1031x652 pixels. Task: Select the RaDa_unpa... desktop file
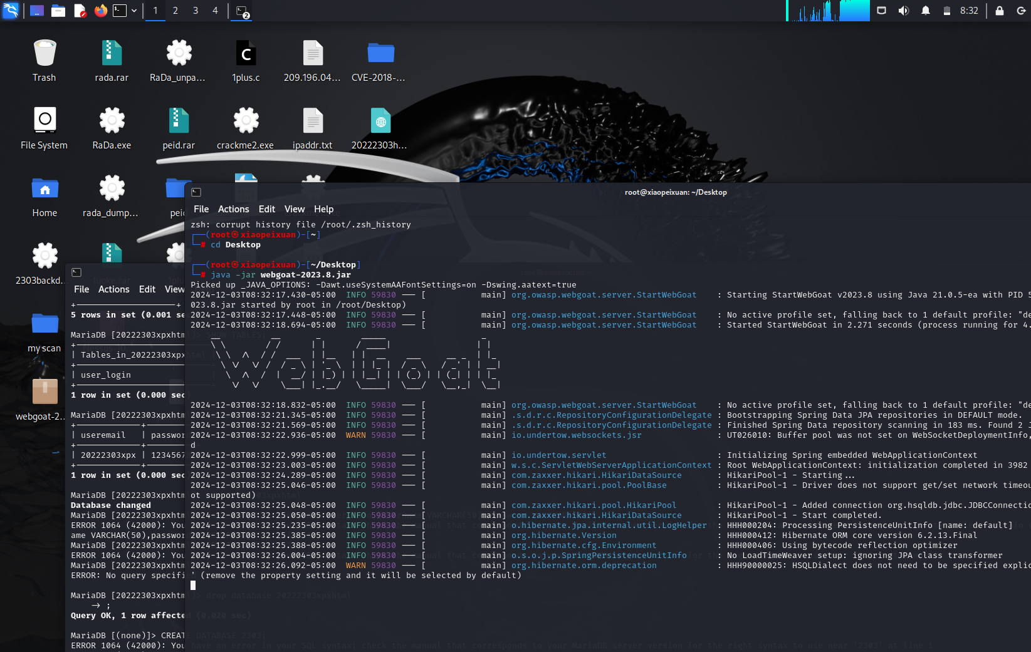click(x=178, y=61)
